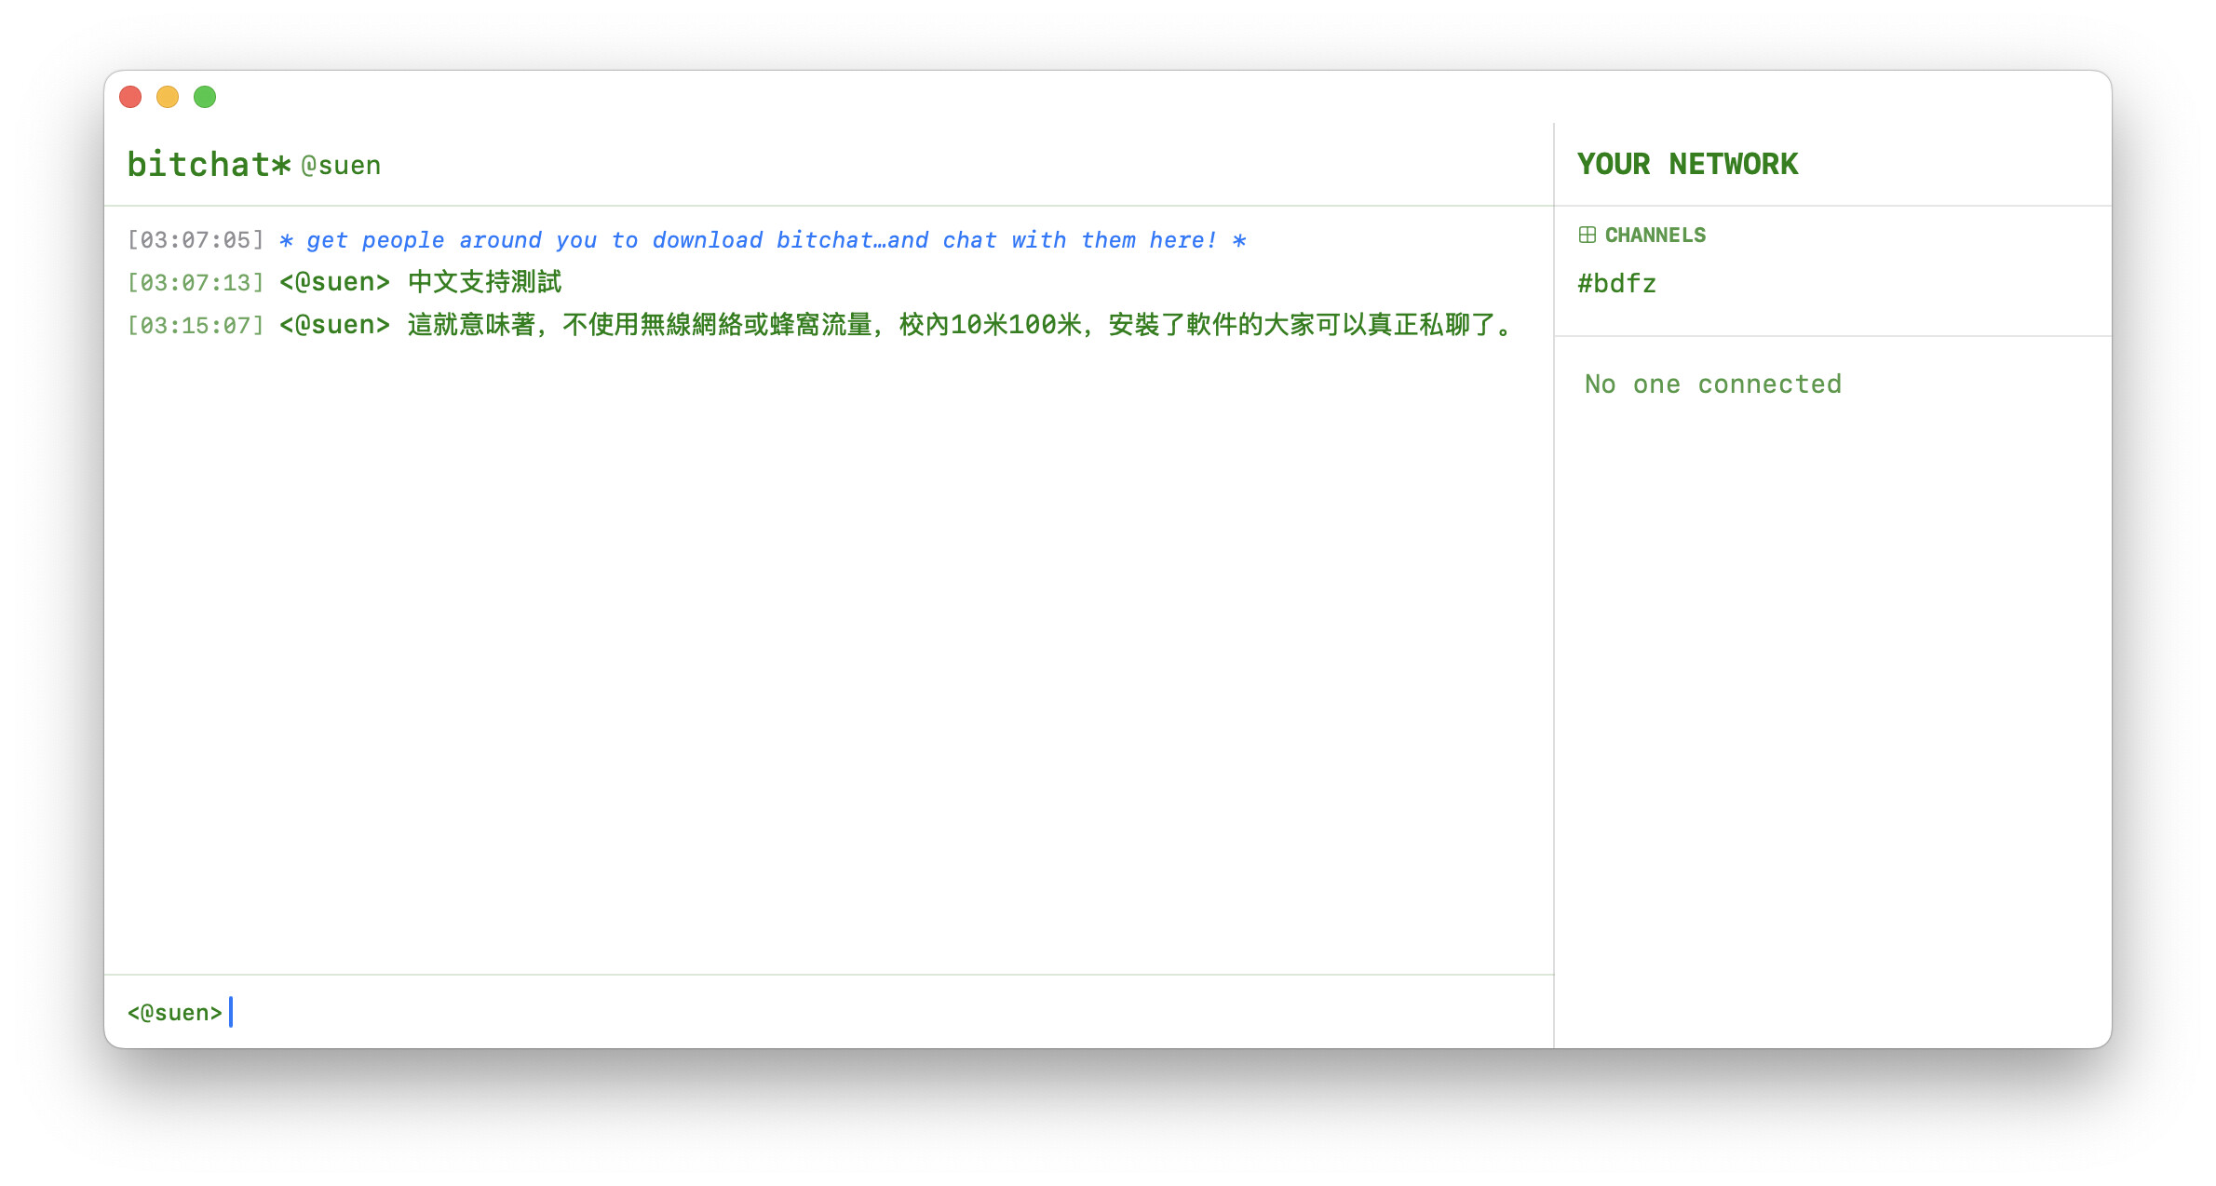
Task: Click the 03:15:07 timestamp
Action: tap(196, 325)
